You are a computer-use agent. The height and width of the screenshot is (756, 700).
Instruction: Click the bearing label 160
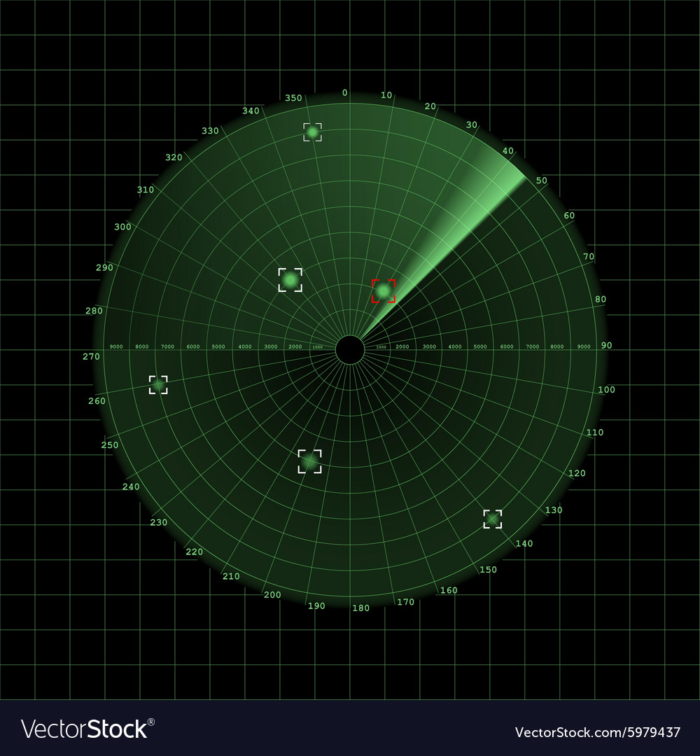coord(449,590)
